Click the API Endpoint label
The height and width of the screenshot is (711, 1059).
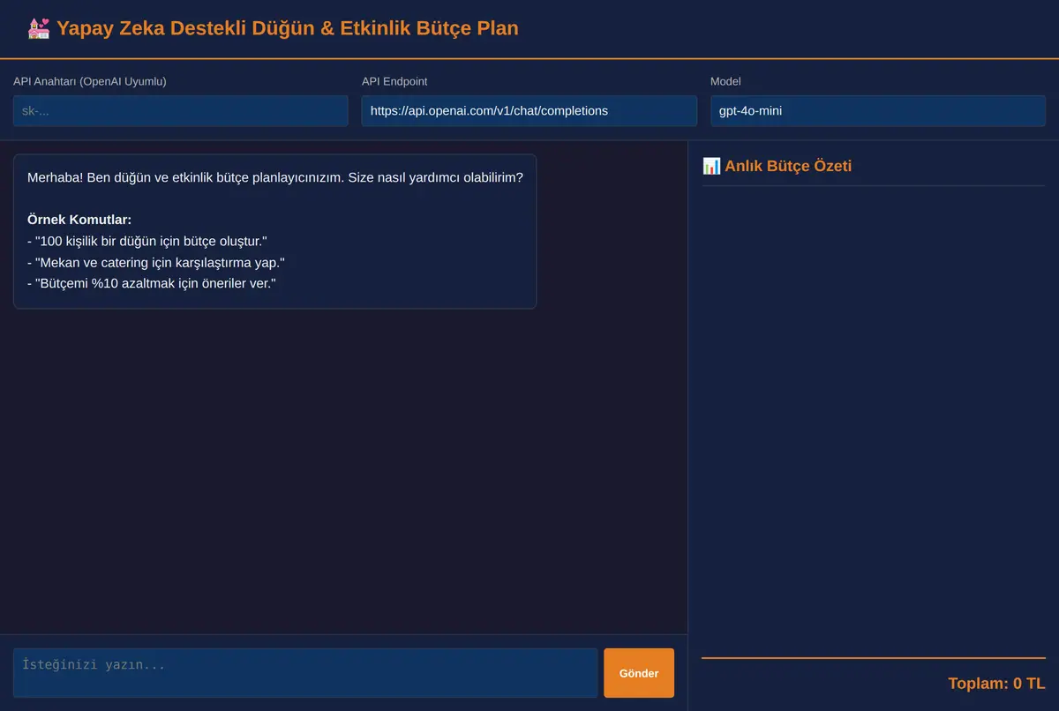coord(394,81)
